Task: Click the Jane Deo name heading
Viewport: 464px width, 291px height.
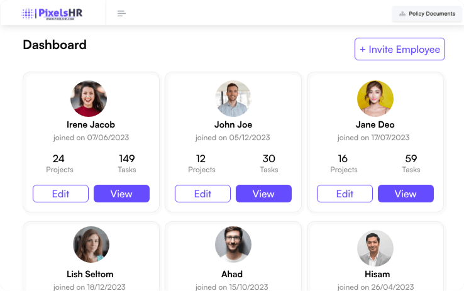Action: pyautogui.click(x=375, y=124)
